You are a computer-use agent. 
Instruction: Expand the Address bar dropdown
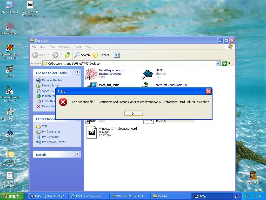[x=218, y=64]
